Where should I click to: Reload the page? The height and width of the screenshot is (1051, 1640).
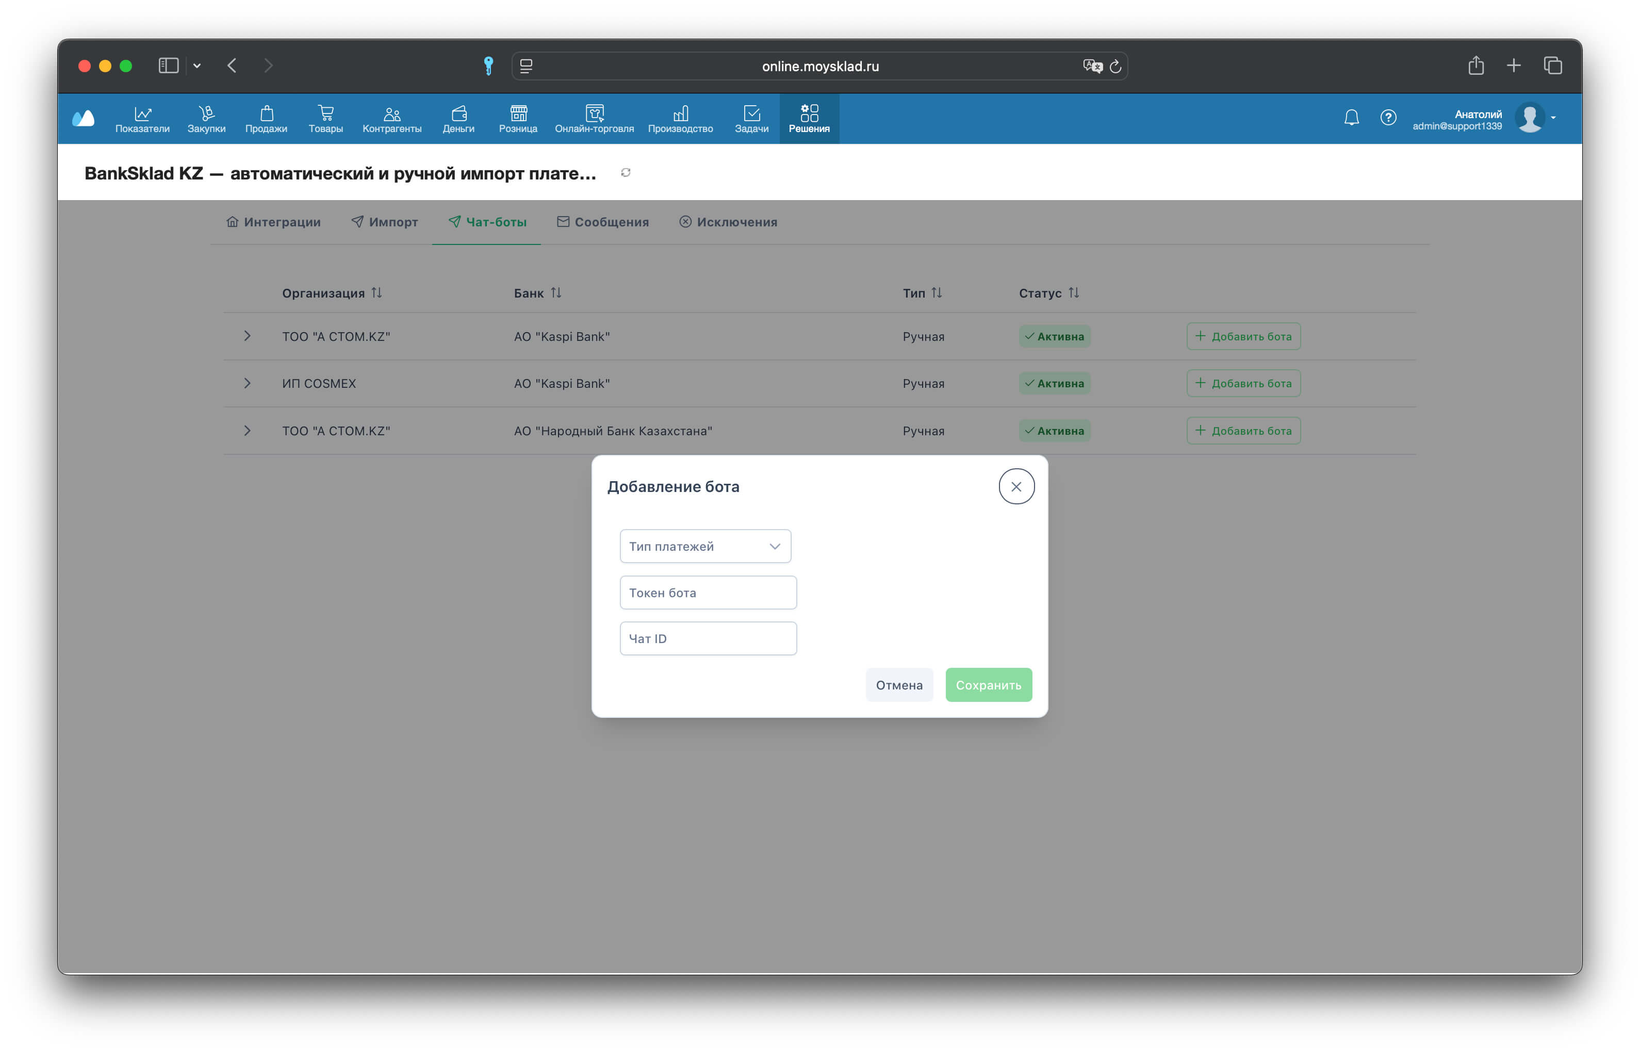pyautogui.click(x=1115, y=66)
